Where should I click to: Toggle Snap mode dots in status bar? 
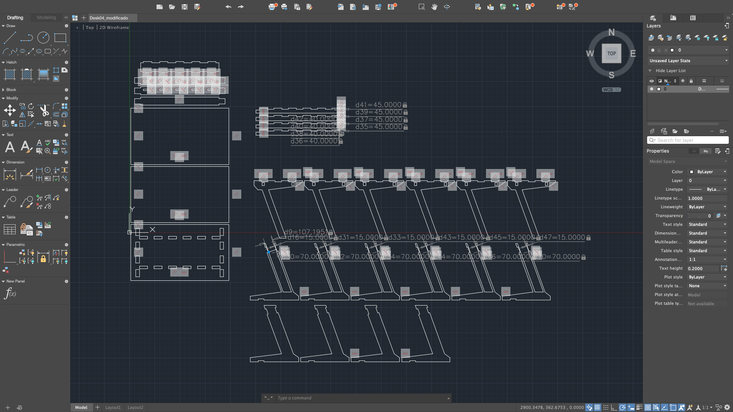pyautogui.click(x=606, y=407)
